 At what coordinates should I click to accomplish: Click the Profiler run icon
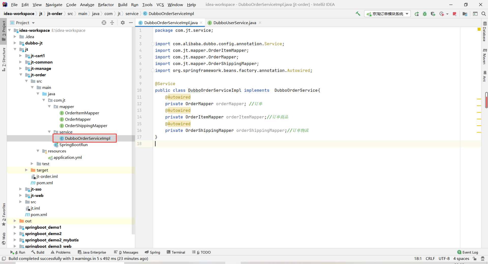442,14
